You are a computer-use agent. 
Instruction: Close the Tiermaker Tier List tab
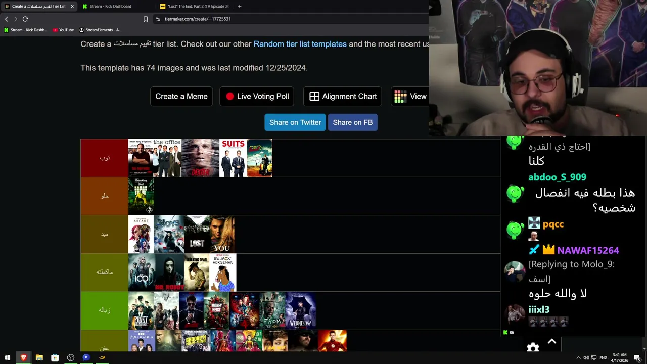click(x=72, y=6)
